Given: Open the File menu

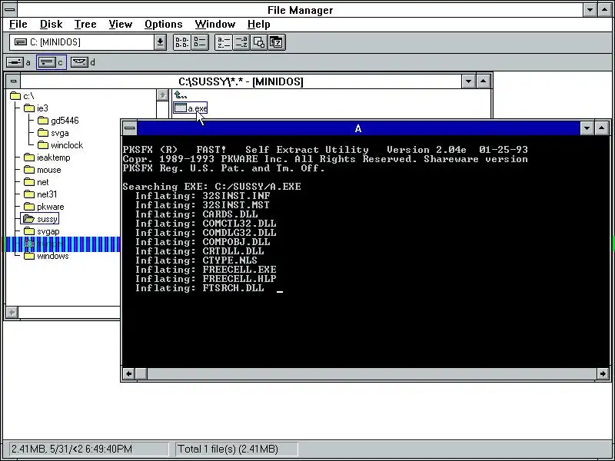Looking at the screenshot, I should (x=18, y=25).
